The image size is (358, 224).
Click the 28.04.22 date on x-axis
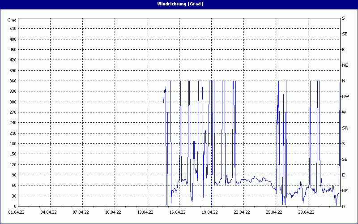307,212
